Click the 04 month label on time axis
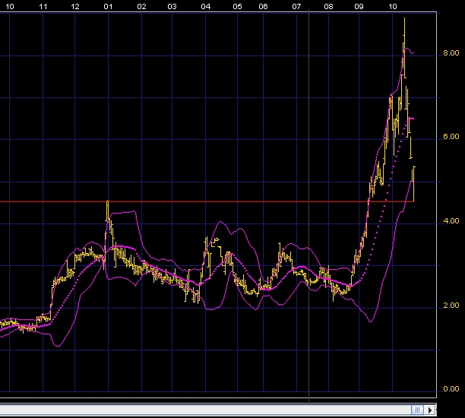 click(x=205, y=7)
